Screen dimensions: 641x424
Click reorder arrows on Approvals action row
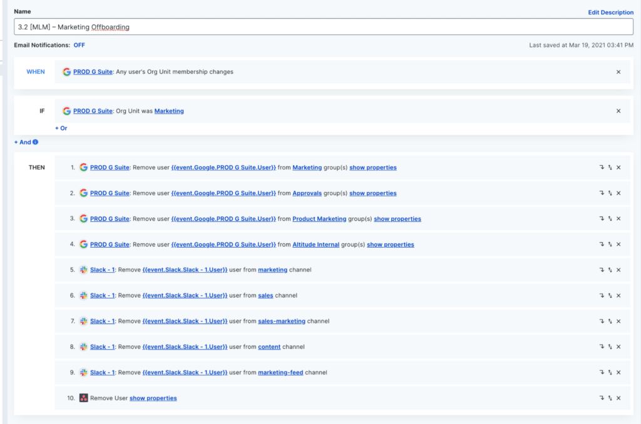click(610, 193)
